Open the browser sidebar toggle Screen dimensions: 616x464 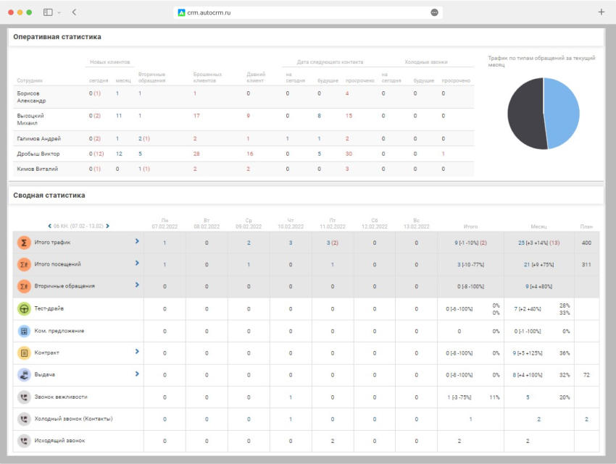click(x=48, y=12)
